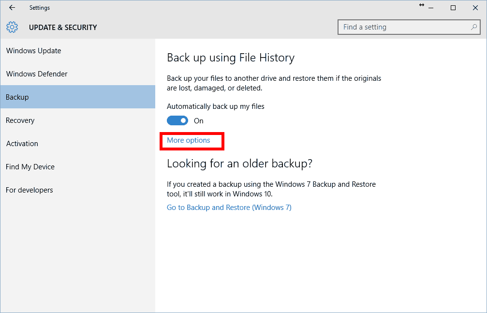Open Windows Defender section
The width and height of the screenshot is (487, 313).
78,74
